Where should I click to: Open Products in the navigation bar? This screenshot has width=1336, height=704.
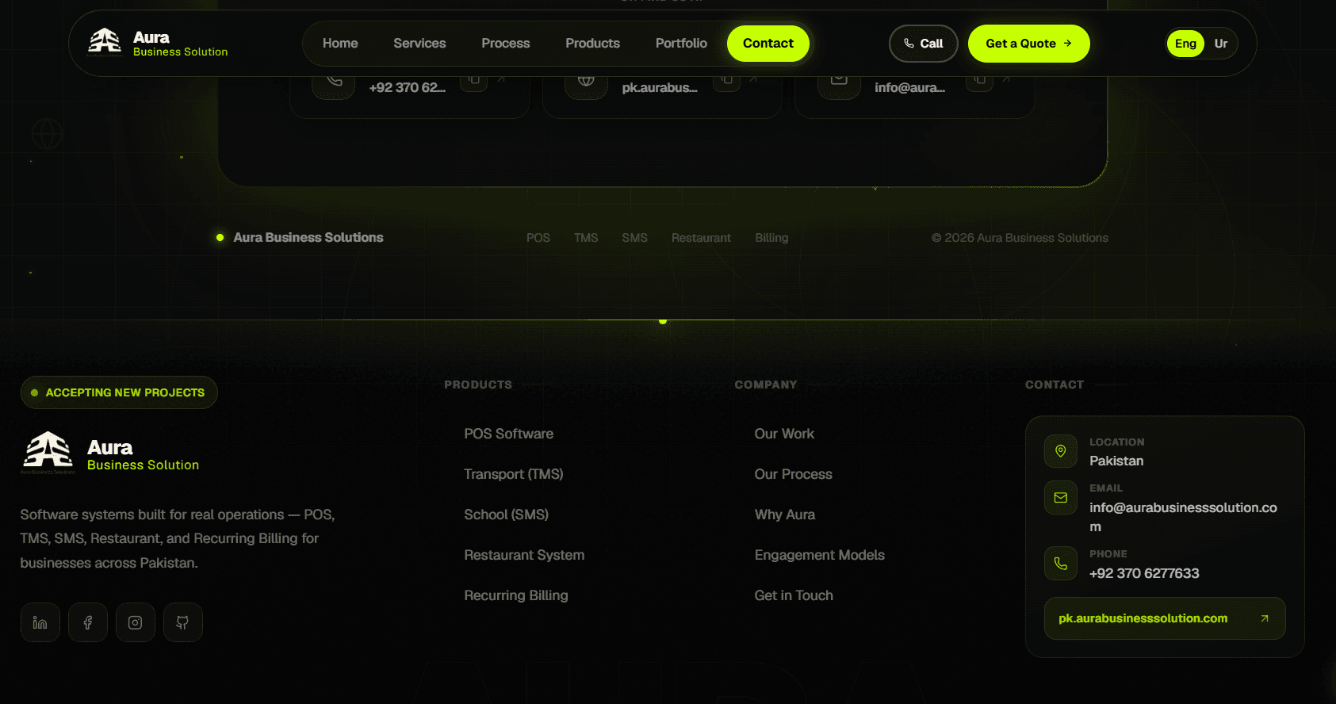pyautogui.click(x=592, y=44)
